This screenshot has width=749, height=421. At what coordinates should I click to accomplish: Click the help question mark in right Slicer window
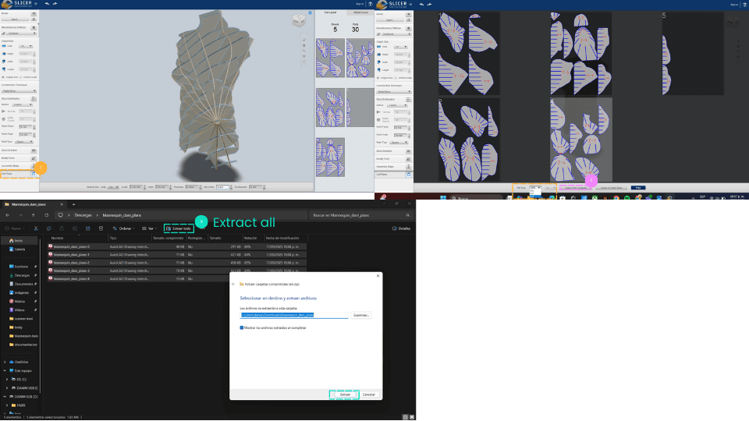coord(744,4)
